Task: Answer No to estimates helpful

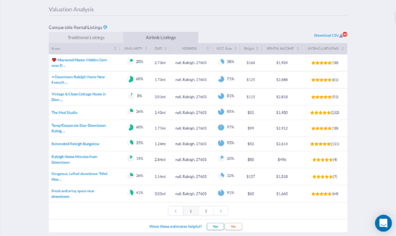Action: click(233, 226)
